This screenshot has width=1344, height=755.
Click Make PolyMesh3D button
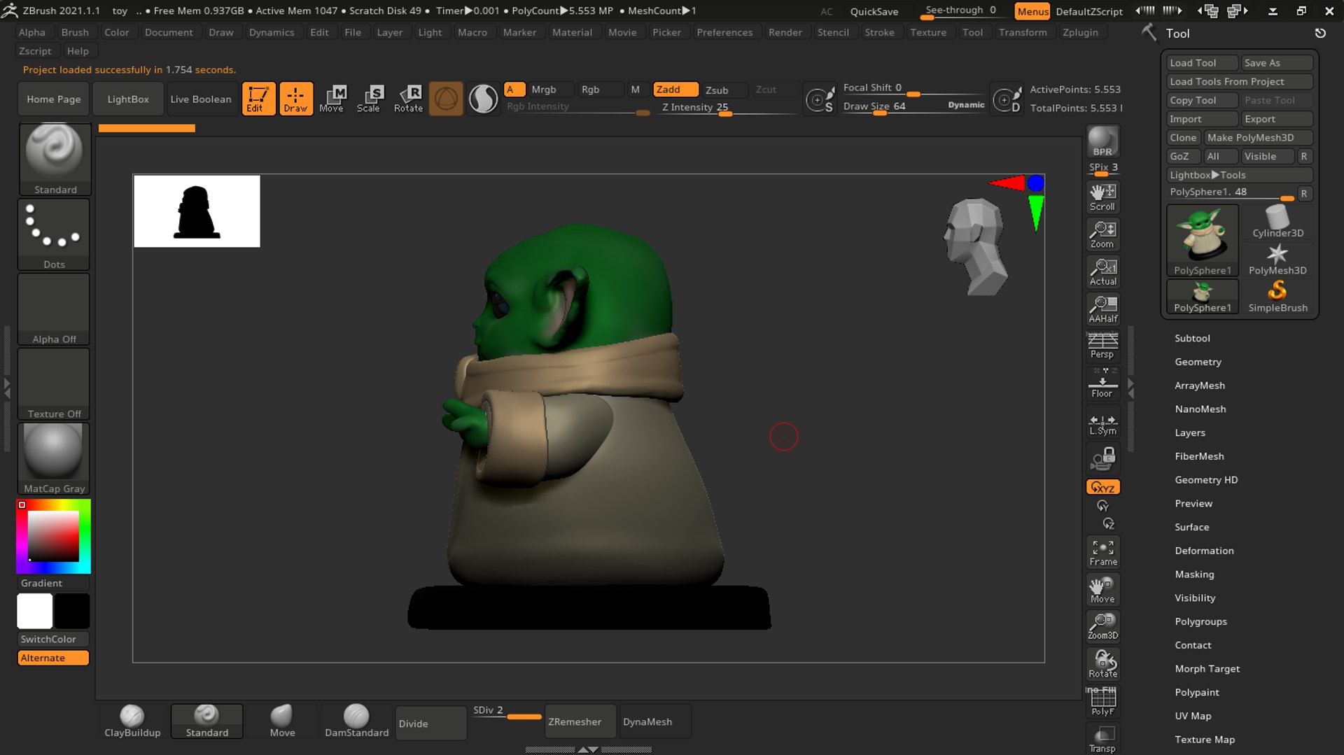(1258, 138)
